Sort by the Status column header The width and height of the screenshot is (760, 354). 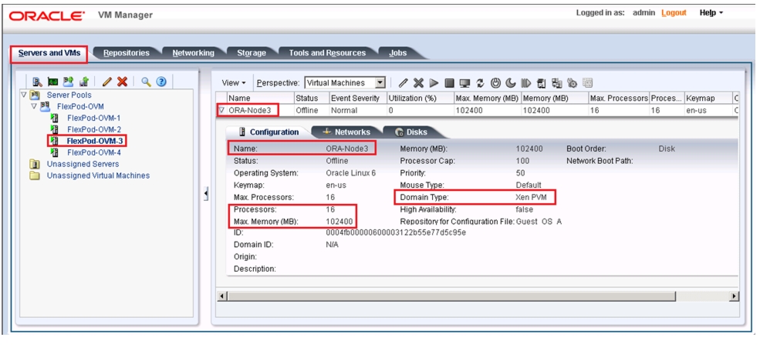[x=311, y=99]
